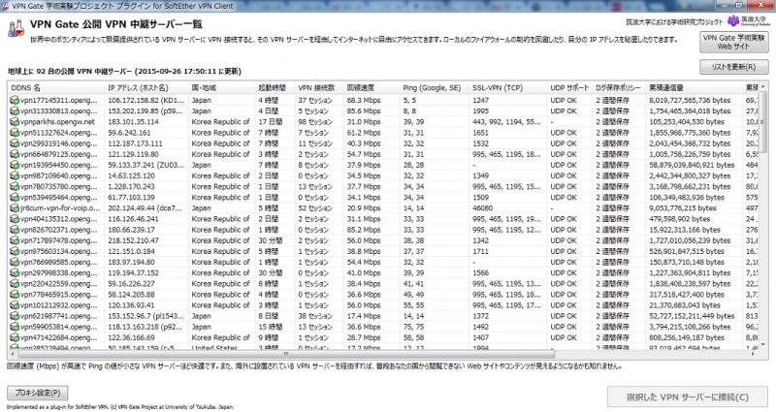Click server icon for vpn780735780.openg...
This screenshot has width=776, height=412.
coord(15,187)
